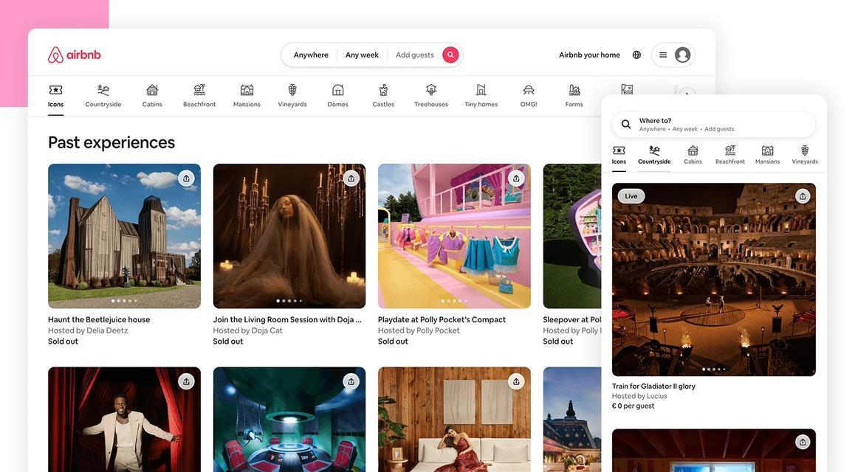Select the Icons category tab
Viewport: 855px width, 472px height.
55,96
